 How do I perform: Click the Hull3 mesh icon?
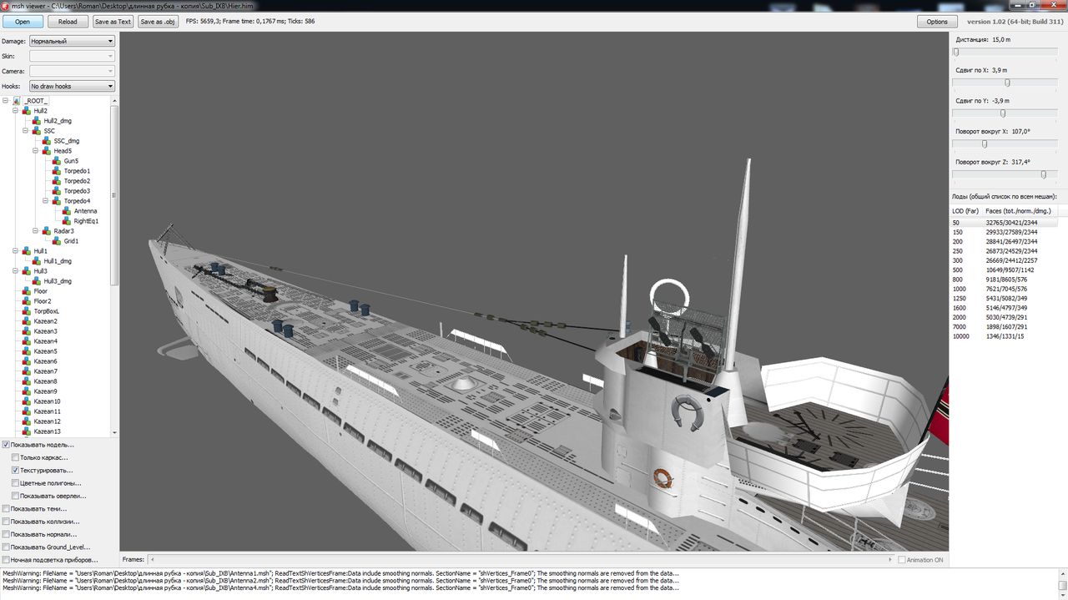coord(27,271)
